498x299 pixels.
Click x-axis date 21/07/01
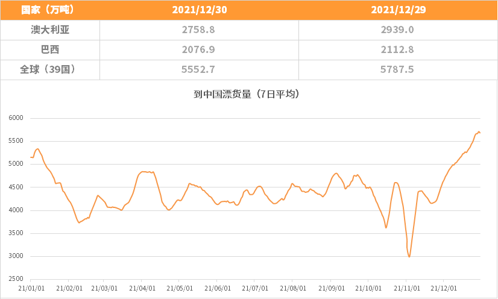tap(255, 288)
